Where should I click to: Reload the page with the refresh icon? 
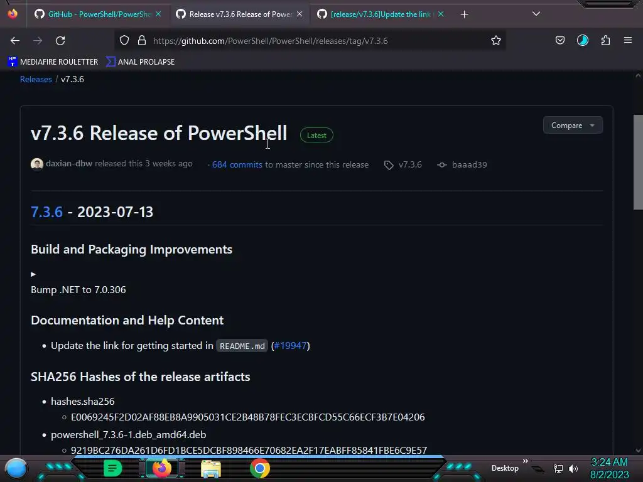60,41
